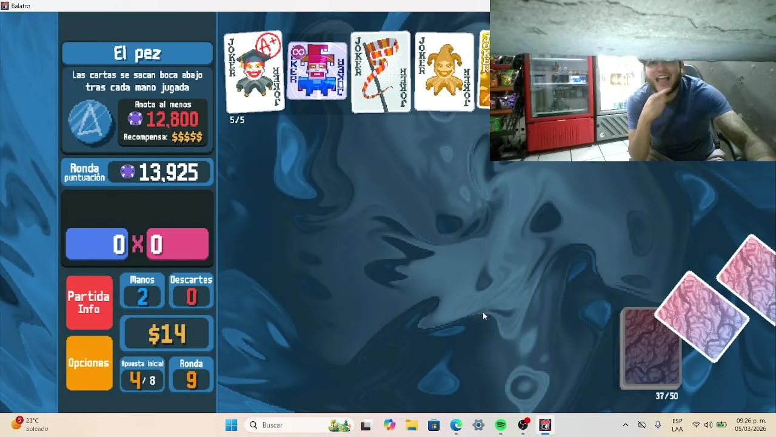The width and height of the screenshot is (776, 437).
Task: Open the weather widget showing 23°C
Action: click(28, 425)
